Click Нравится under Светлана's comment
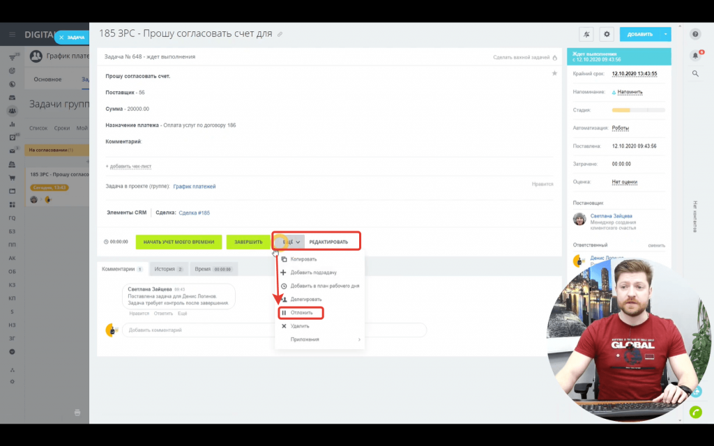 pyautogui.click(x=139, y=314)
